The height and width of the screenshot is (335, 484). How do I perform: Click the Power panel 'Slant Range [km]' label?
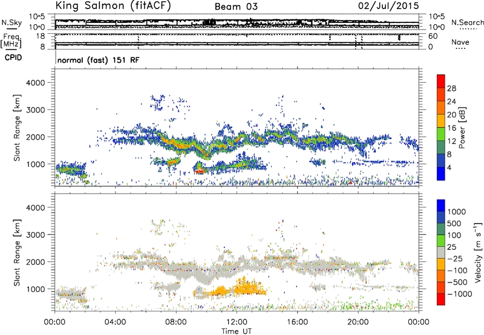[x=18, y=128]
